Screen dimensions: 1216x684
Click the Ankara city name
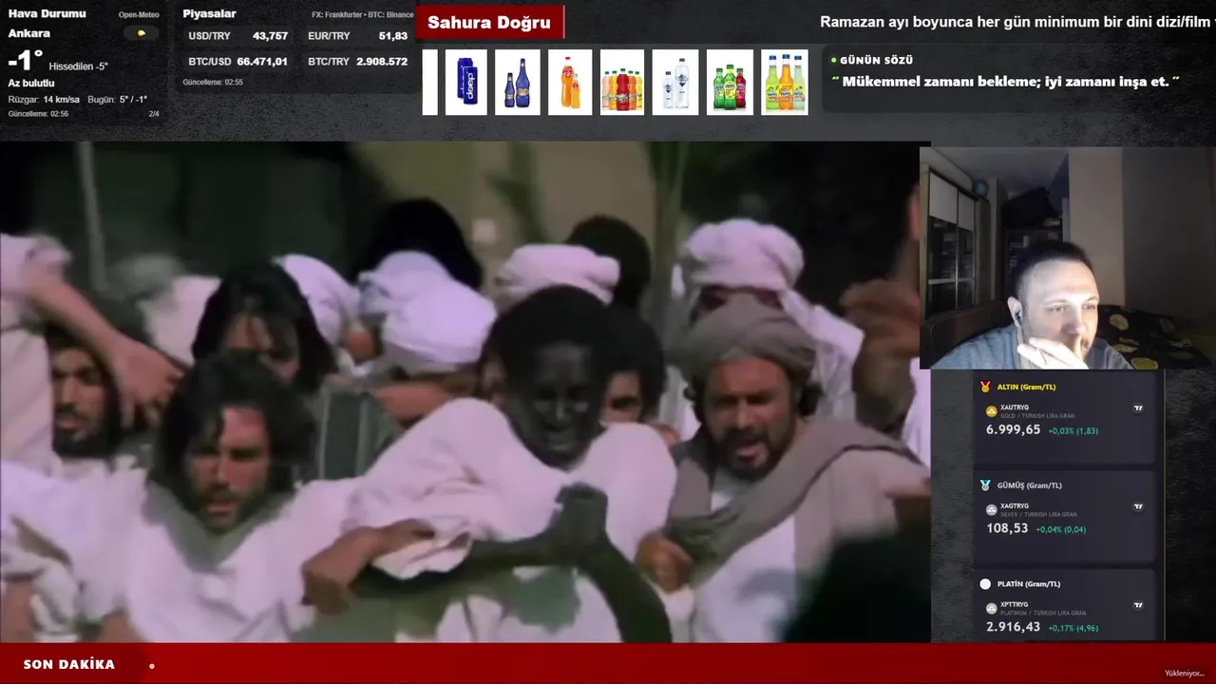(29, 33)
